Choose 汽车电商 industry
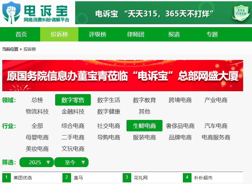Viewport: 252px width, 184px height. point(216,126)
